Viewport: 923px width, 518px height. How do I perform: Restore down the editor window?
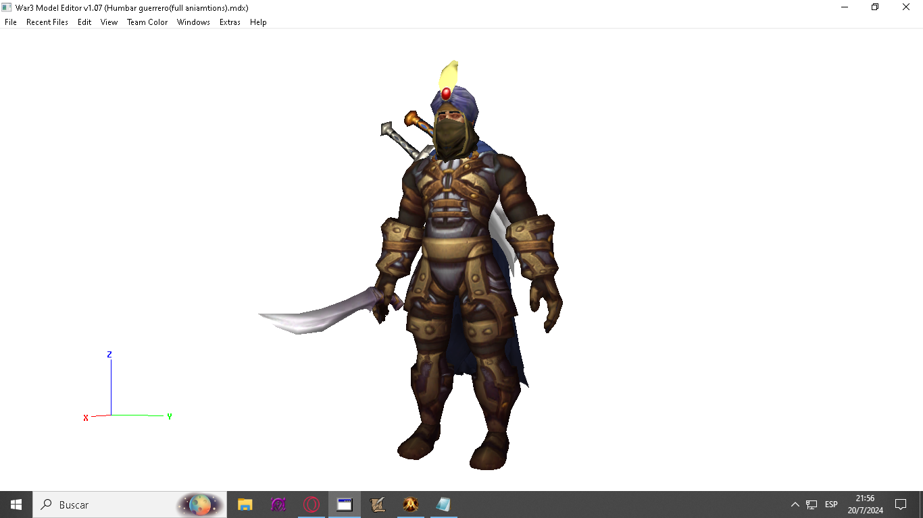(875, 7)
